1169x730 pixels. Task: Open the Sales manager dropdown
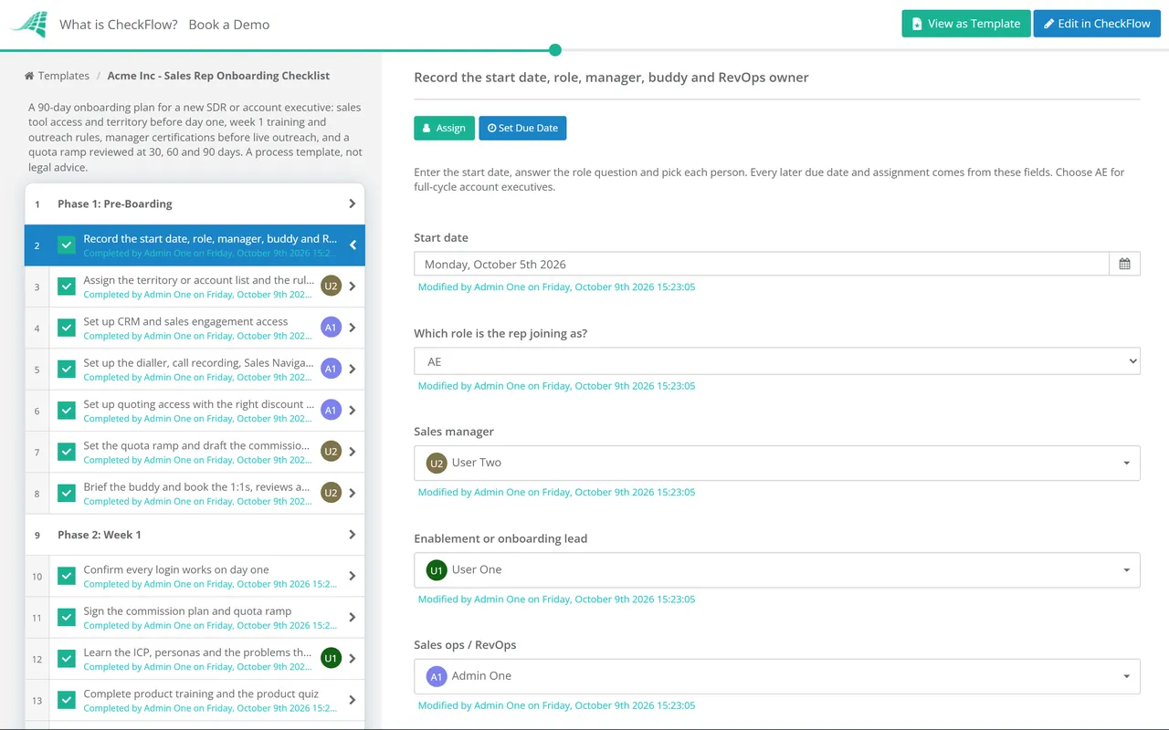tap(777, 463)
